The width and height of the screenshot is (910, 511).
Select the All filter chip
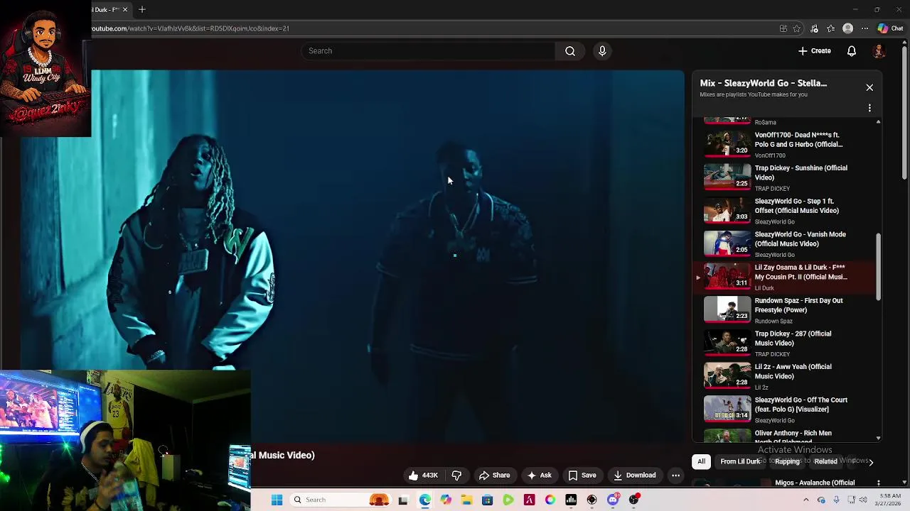[701, 461]
